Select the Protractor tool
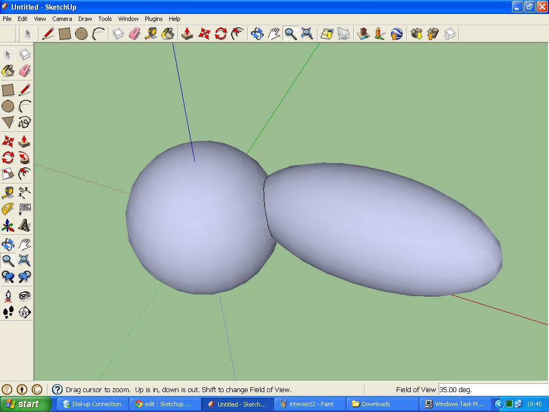The image size is (549, 412). (x=8, y=209)
